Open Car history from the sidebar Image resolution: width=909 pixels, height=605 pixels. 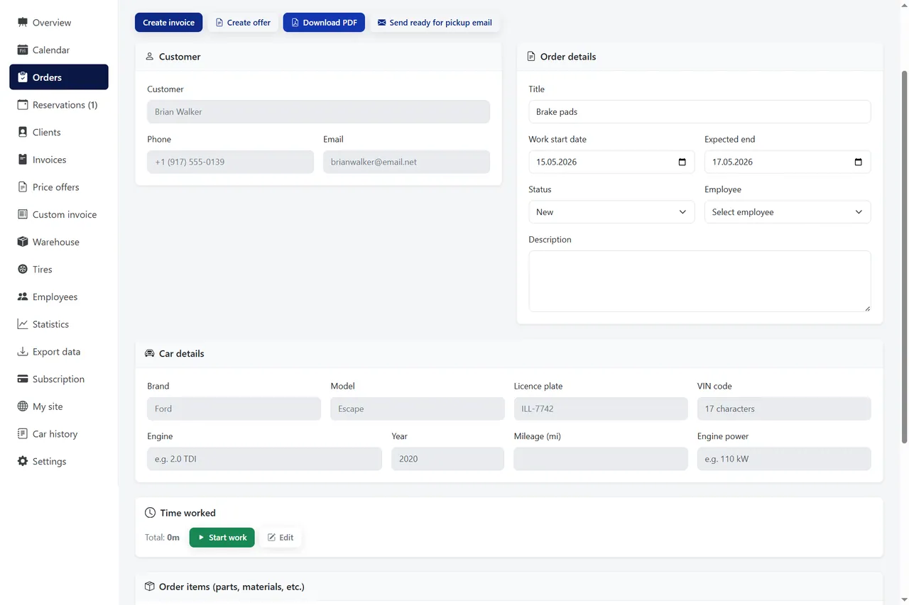tap(59, 434)
